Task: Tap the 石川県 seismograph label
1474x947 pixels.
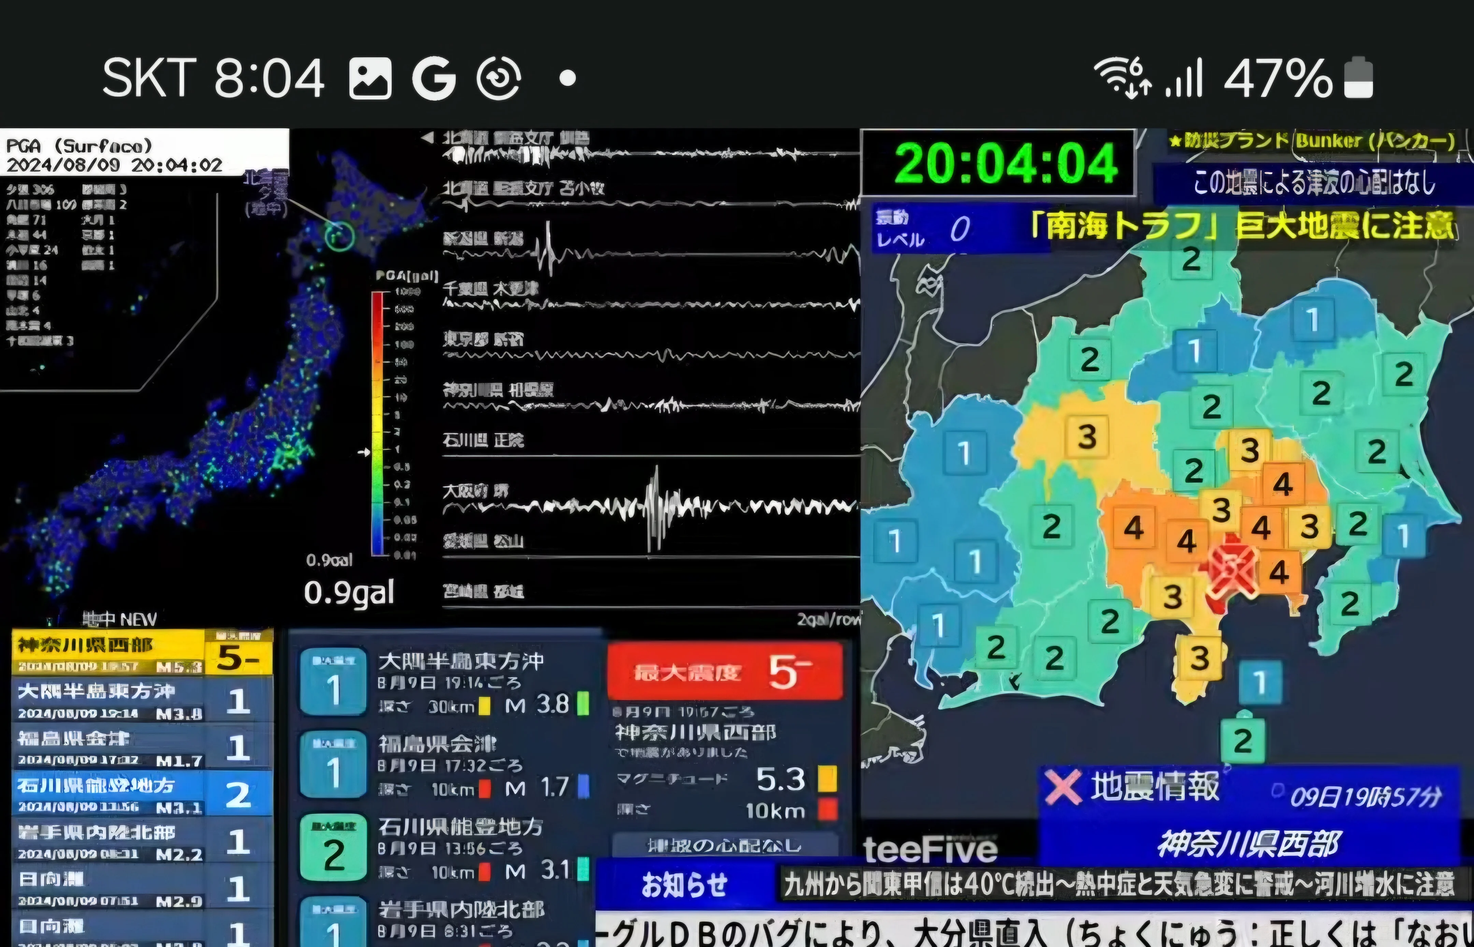Action: [484, 440]
